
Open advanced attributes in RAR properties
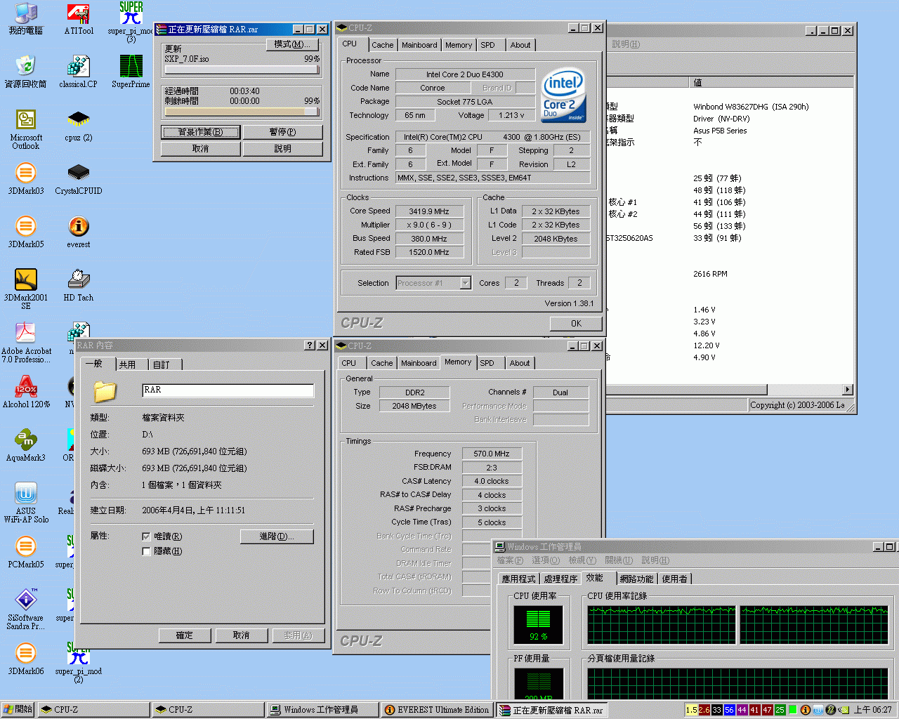(x=277, y=536)
